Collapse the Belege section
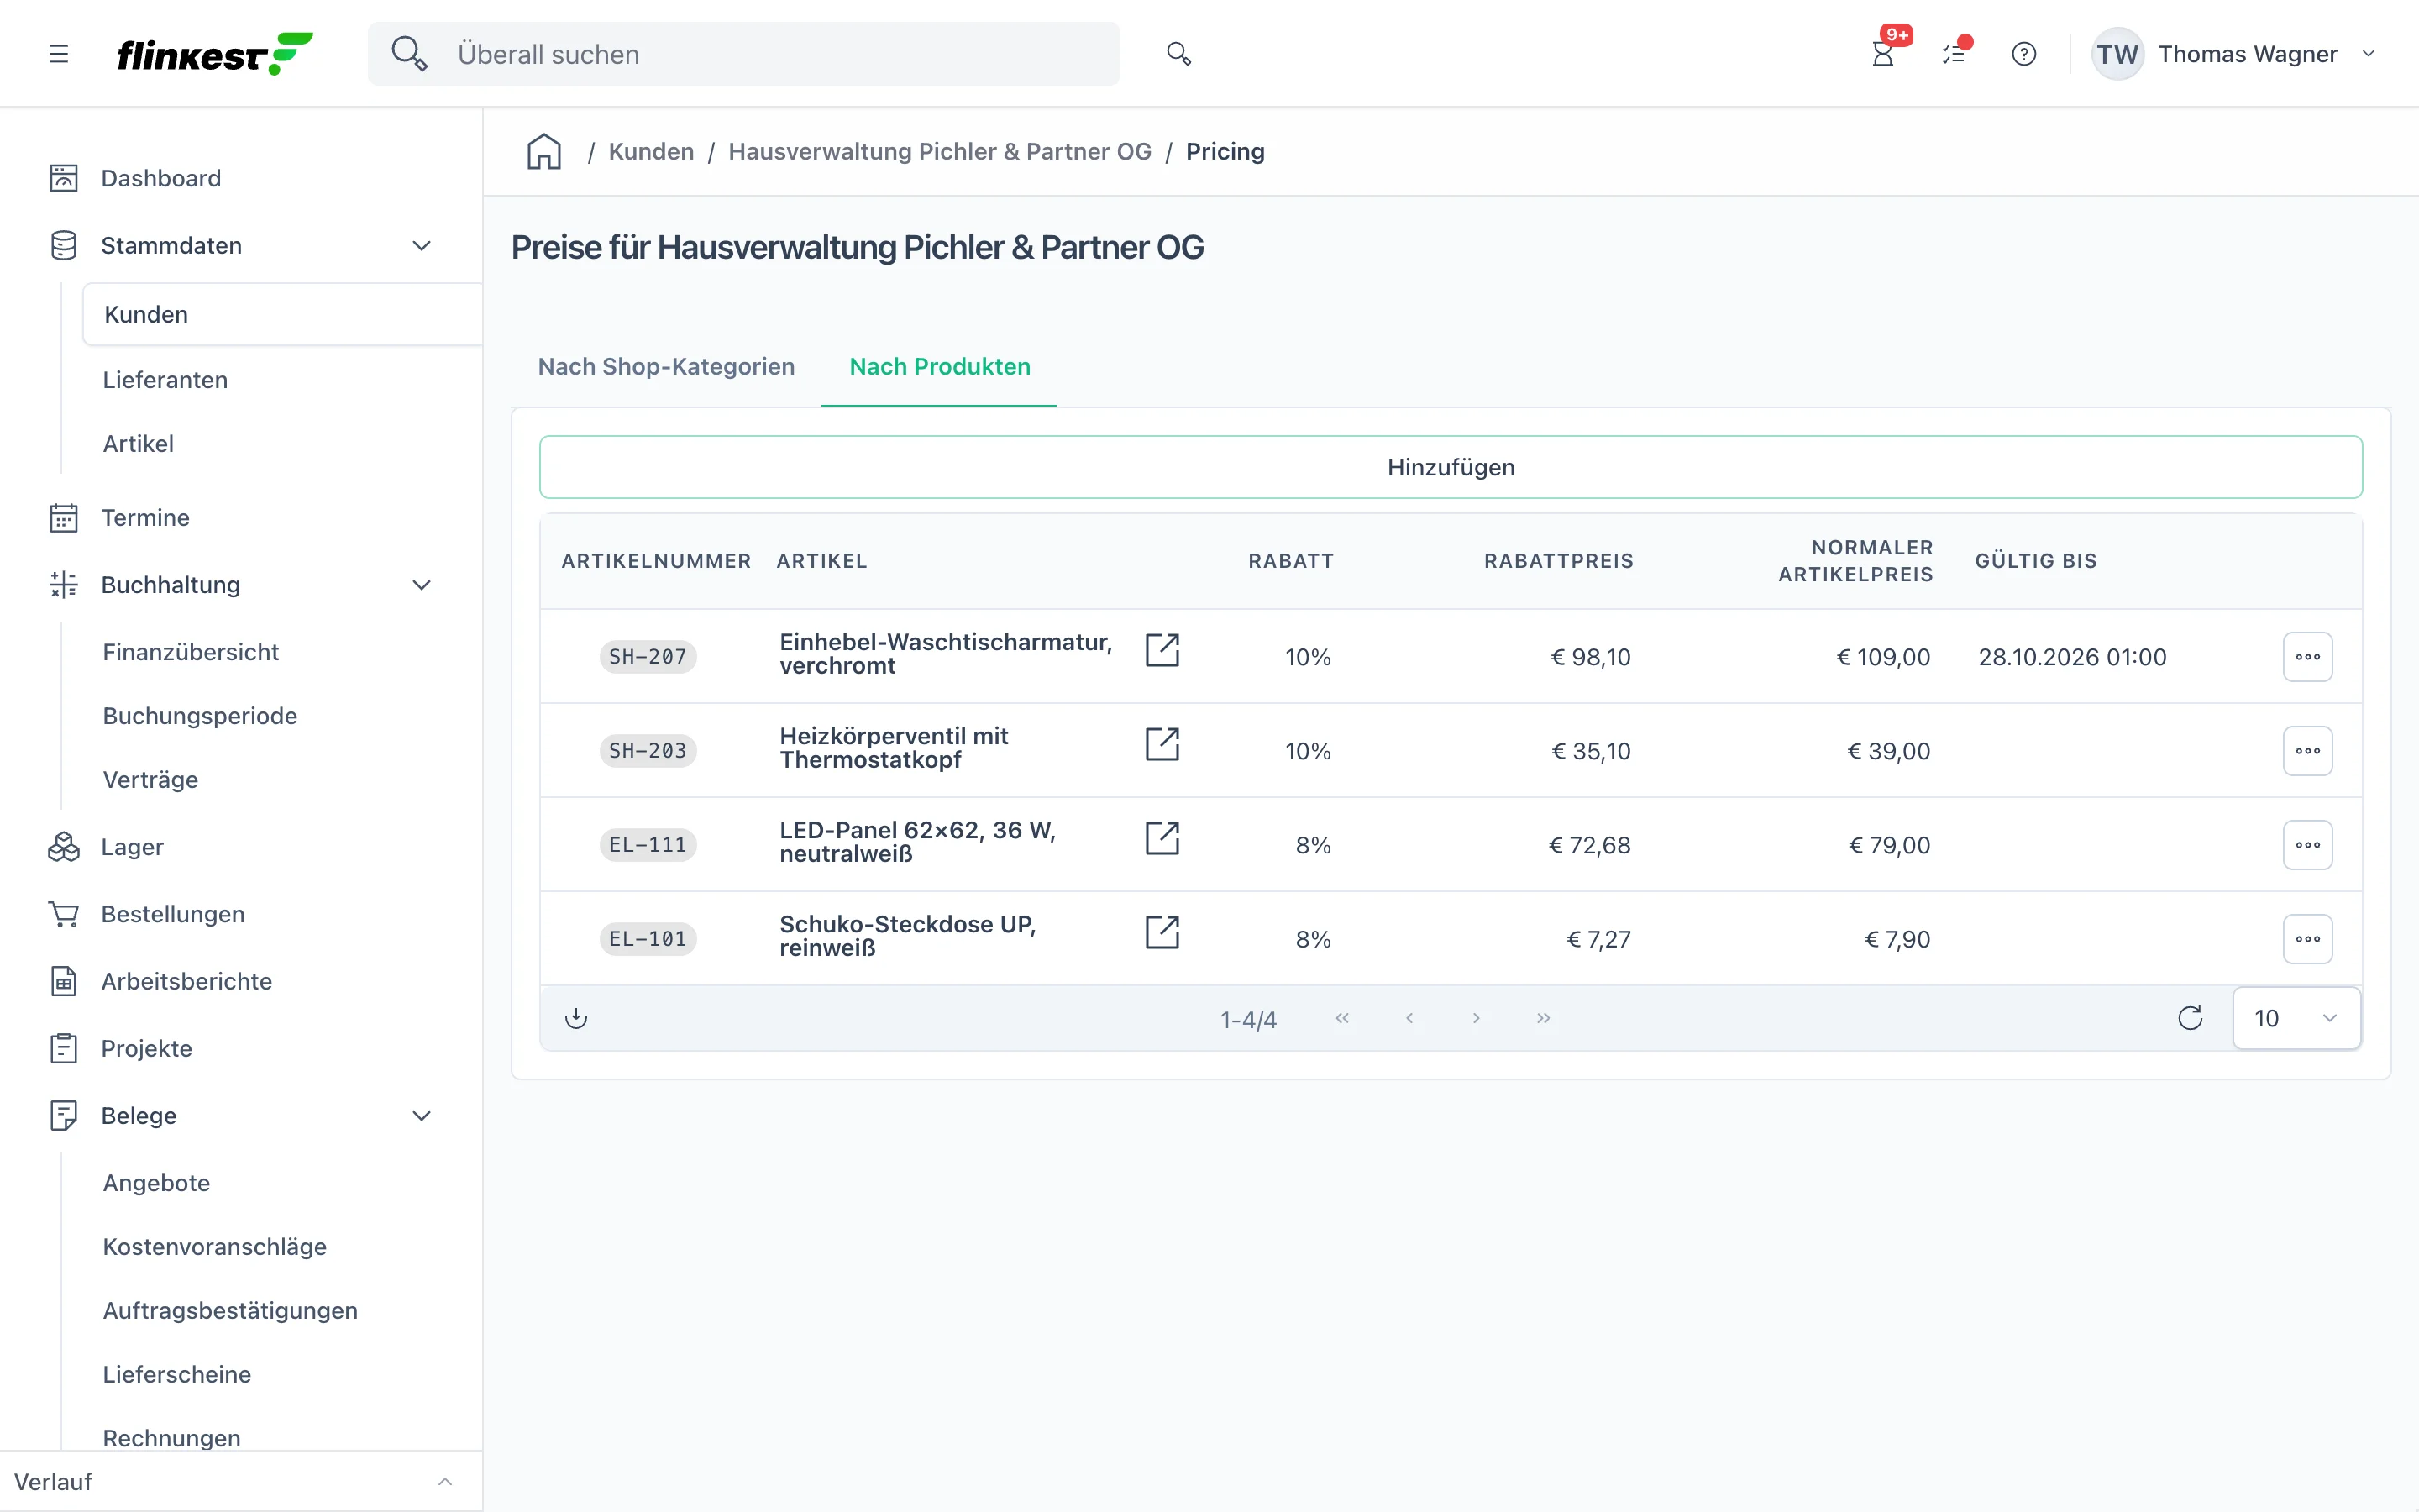 [422, 1116]
